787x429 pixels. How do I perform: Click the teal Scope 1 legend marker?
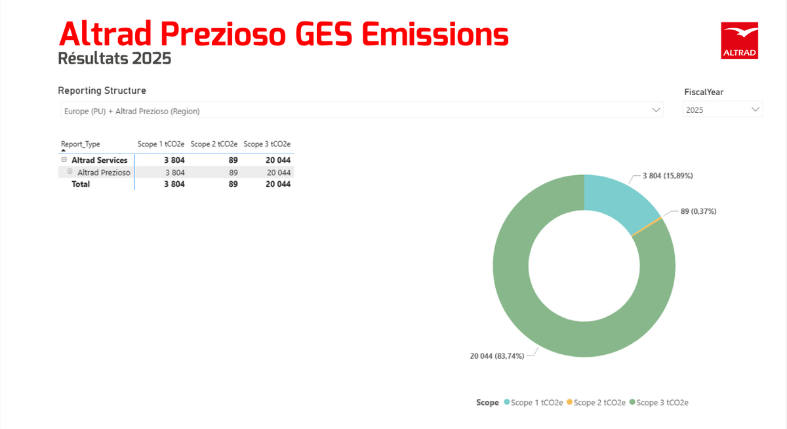[x=507, y=403]
